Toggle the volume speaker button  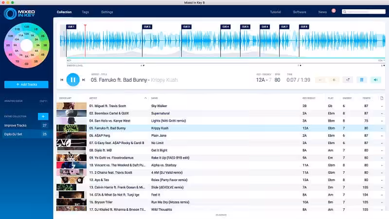(375, 79)
